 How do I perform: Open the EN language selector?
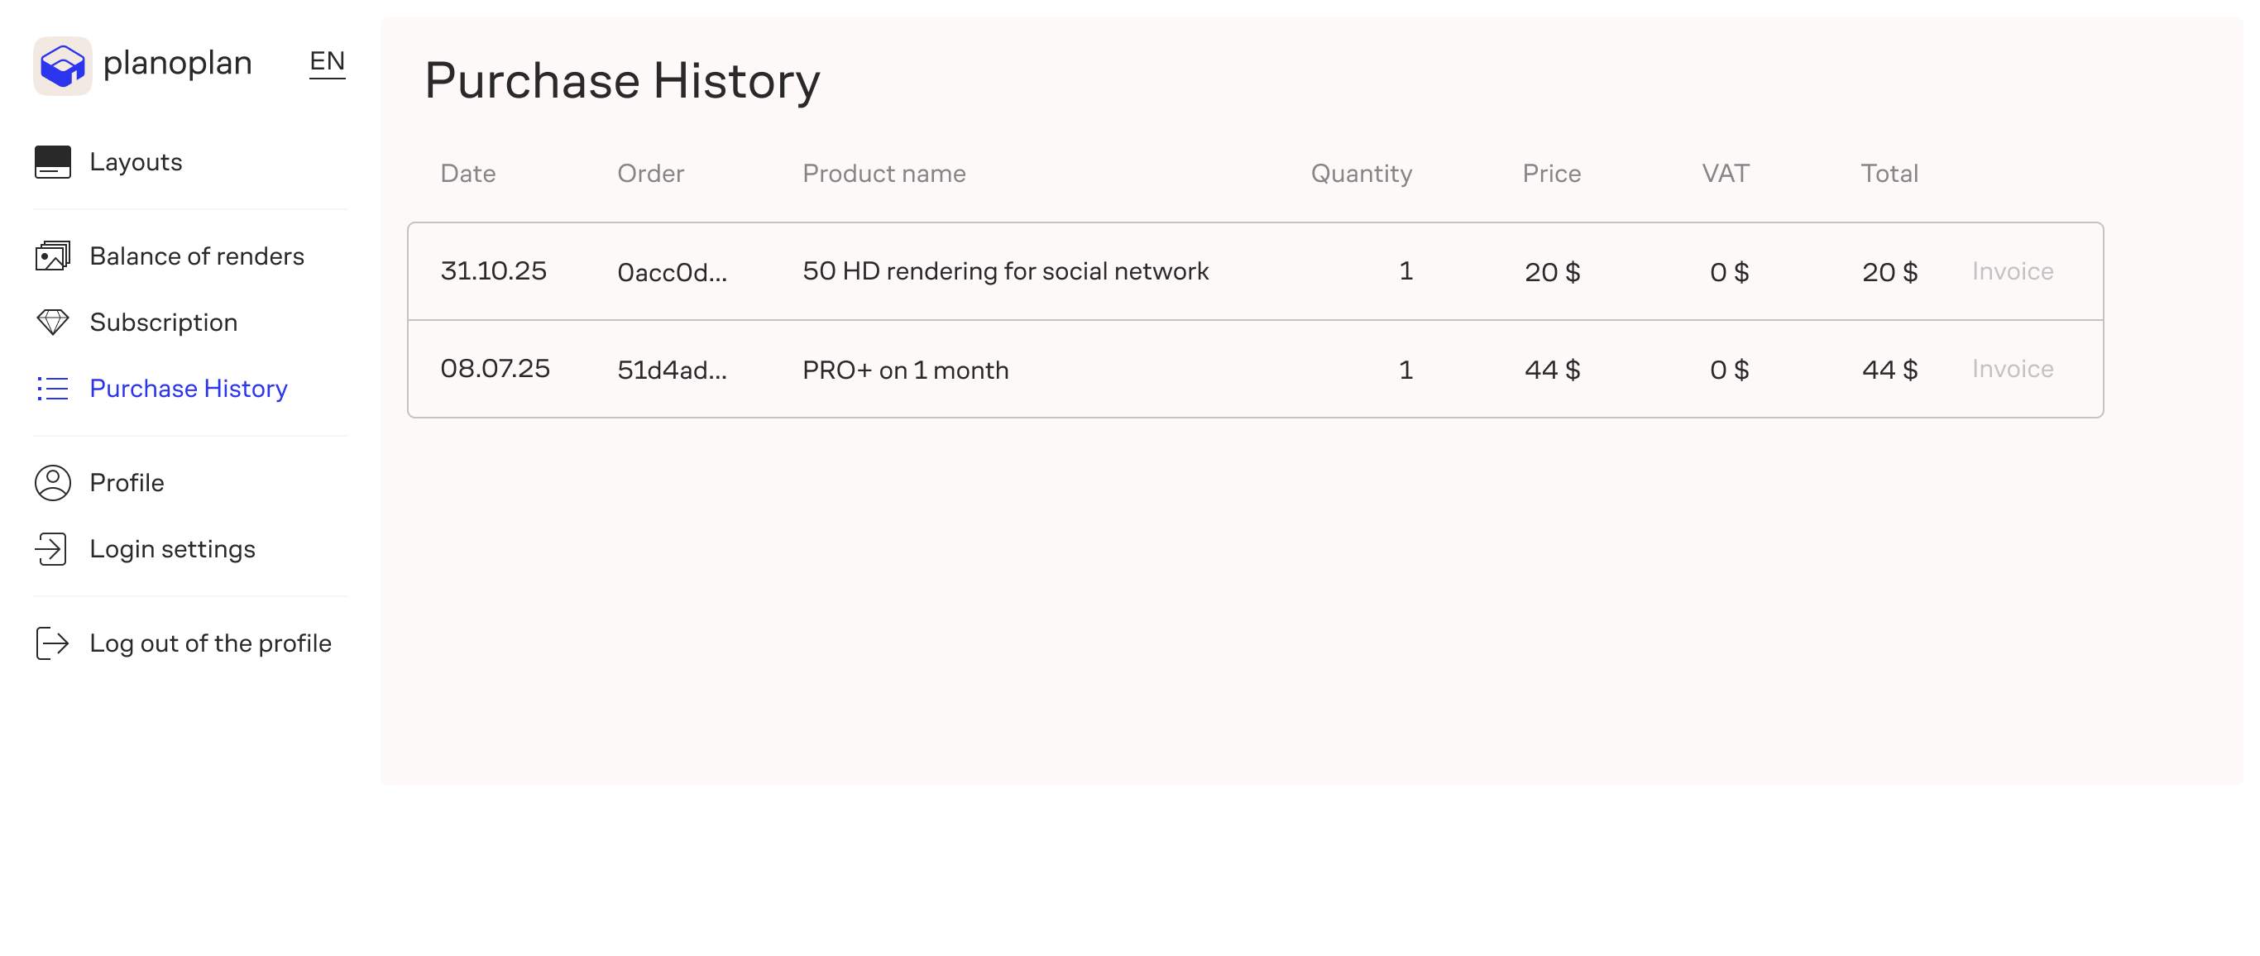click(x=328, y=61)
